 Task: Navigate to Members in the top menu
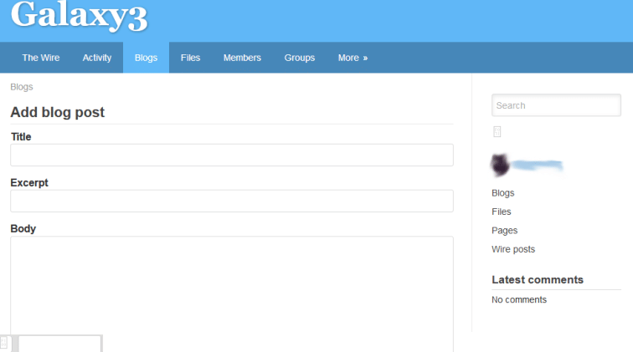(x=242, y=58)
